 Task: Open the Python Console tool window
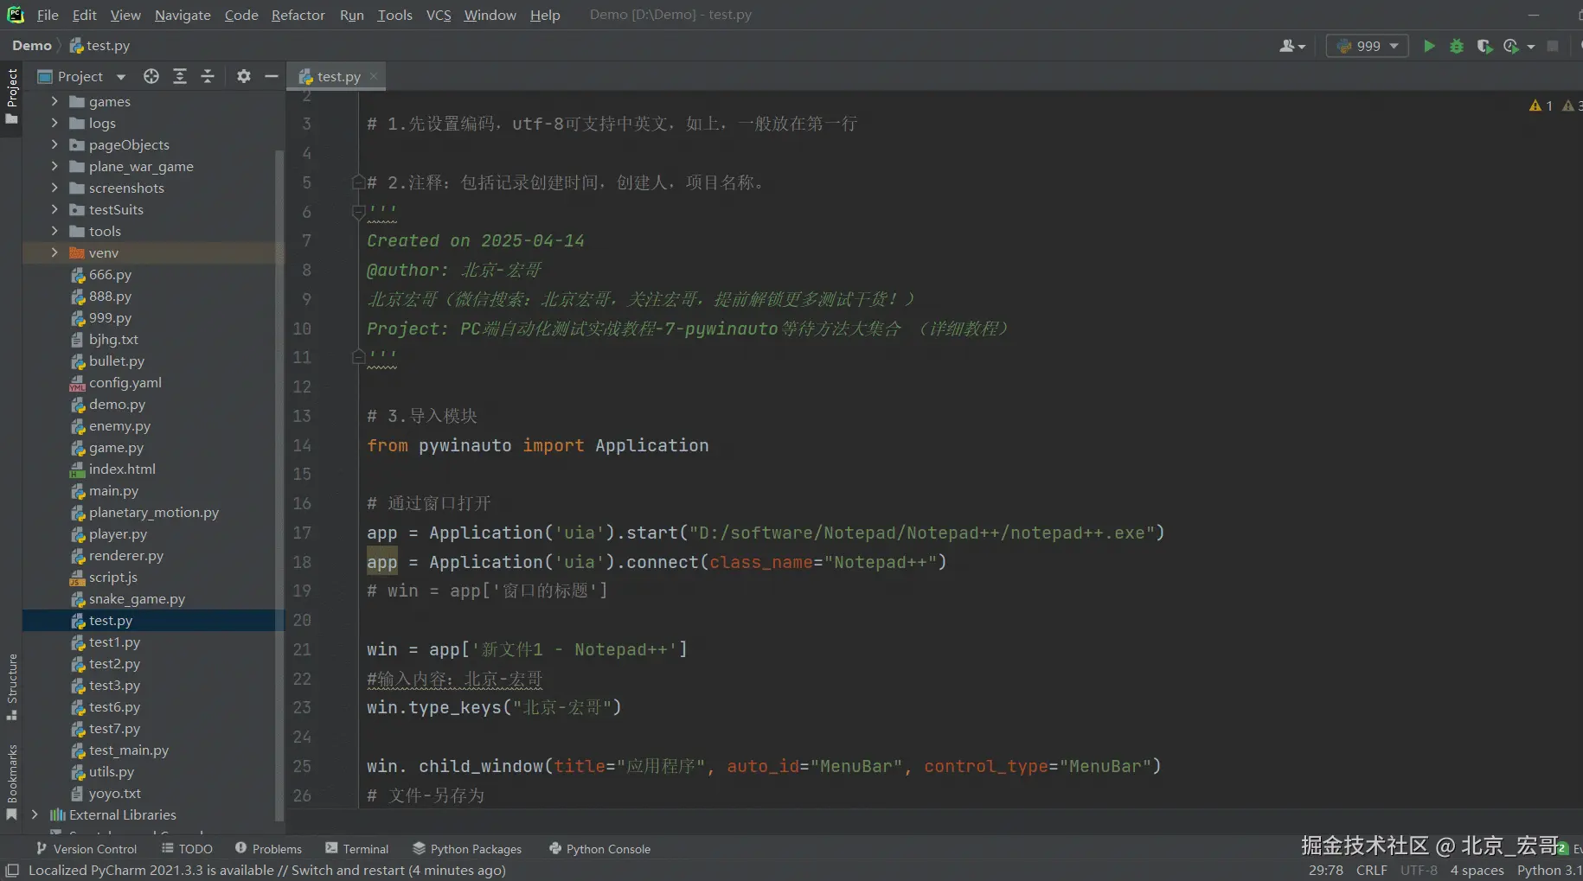pos(599,849)
